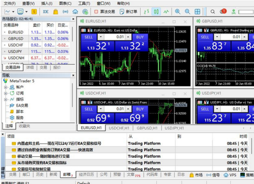Open EURUSD volume dropdown arrow
Image resolution: width=254 pixels, height=184 pixels.
point(101,37)
